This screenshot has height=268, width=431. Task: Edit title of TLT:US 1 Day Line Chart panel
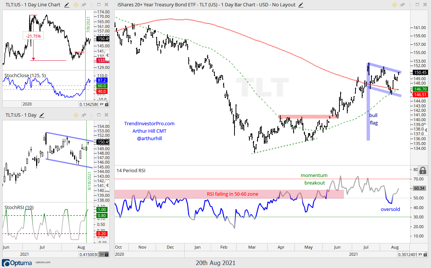(x=67, y=5)
